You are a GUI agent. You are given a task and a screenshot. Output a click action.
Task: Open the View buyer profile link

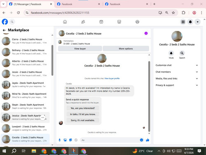tap(112, 78)
